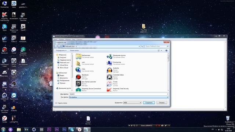Collapse folders with the Hide Folders toggle
The height and width of the screenshot is (132, 235).
pos(61,103)
